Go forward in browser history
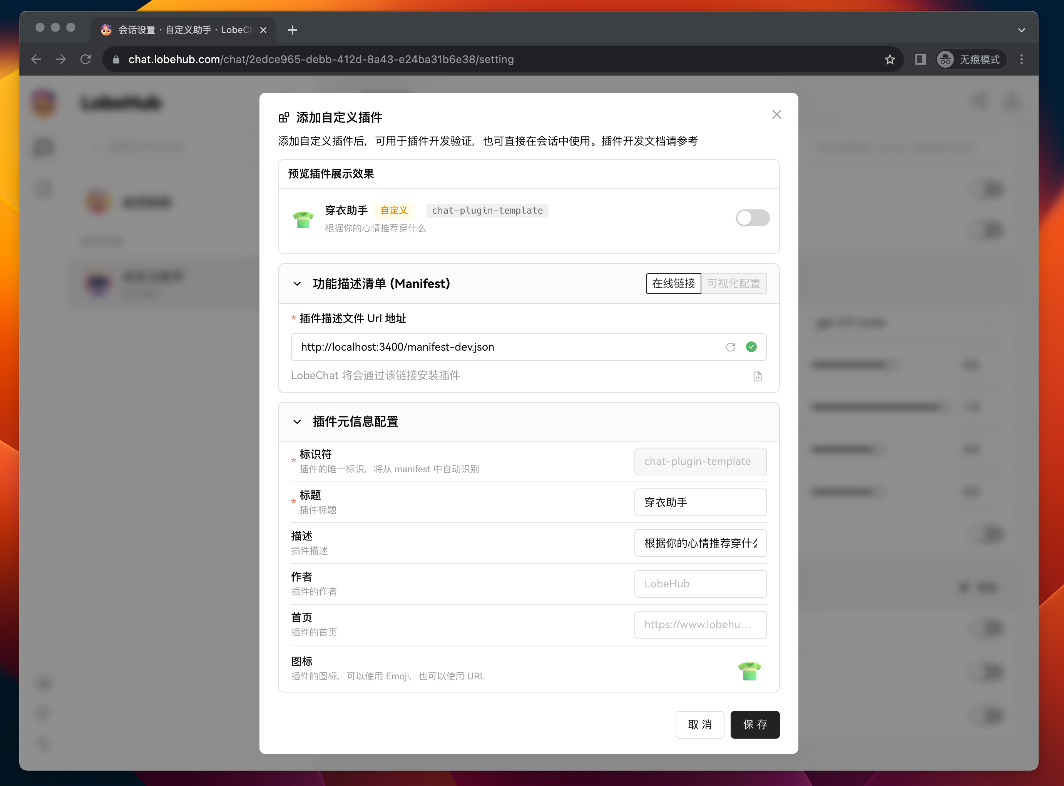1064x786 pixels. point(61,59)
